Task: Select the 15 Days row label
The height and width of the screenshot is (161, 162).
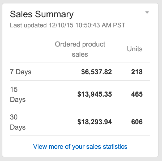Action: point(18,94)
